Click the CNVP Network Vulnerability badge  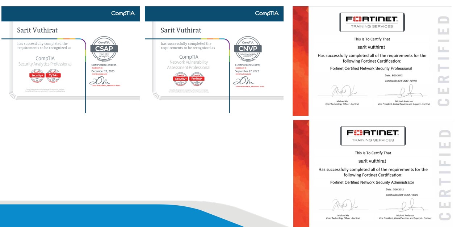pos(248,49)
